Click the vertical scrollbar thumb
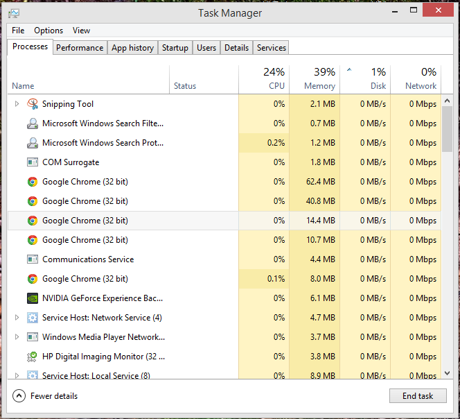Image resolution: width=460 pixels, height=419 pixels. (447, 129)
